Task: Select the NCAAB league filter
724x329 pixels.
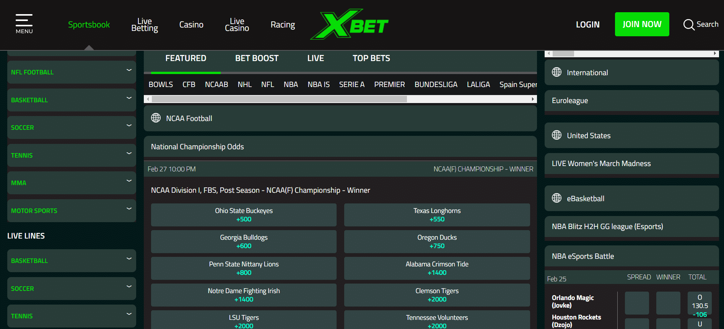Action: click(x=216, y=84)
